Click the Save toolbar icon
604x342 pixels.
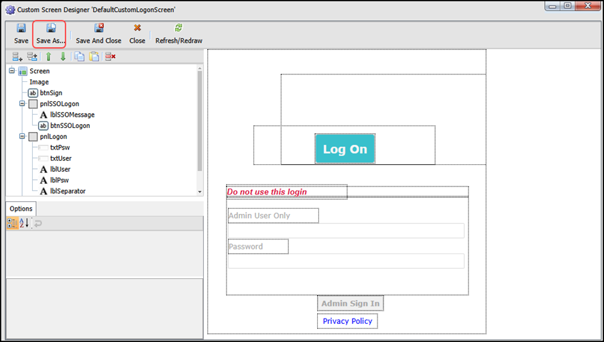click(21, 33)
